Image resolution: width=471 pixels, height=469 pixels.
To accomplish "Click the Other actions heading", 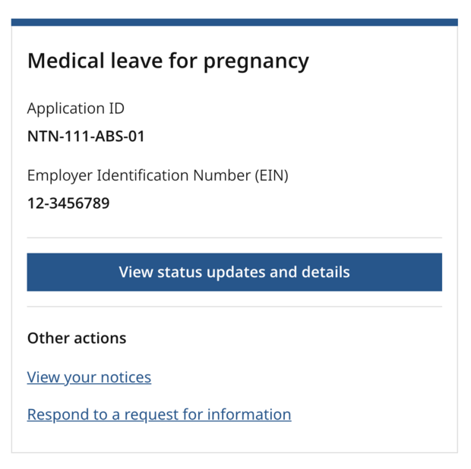I will [x=77, y=338].
